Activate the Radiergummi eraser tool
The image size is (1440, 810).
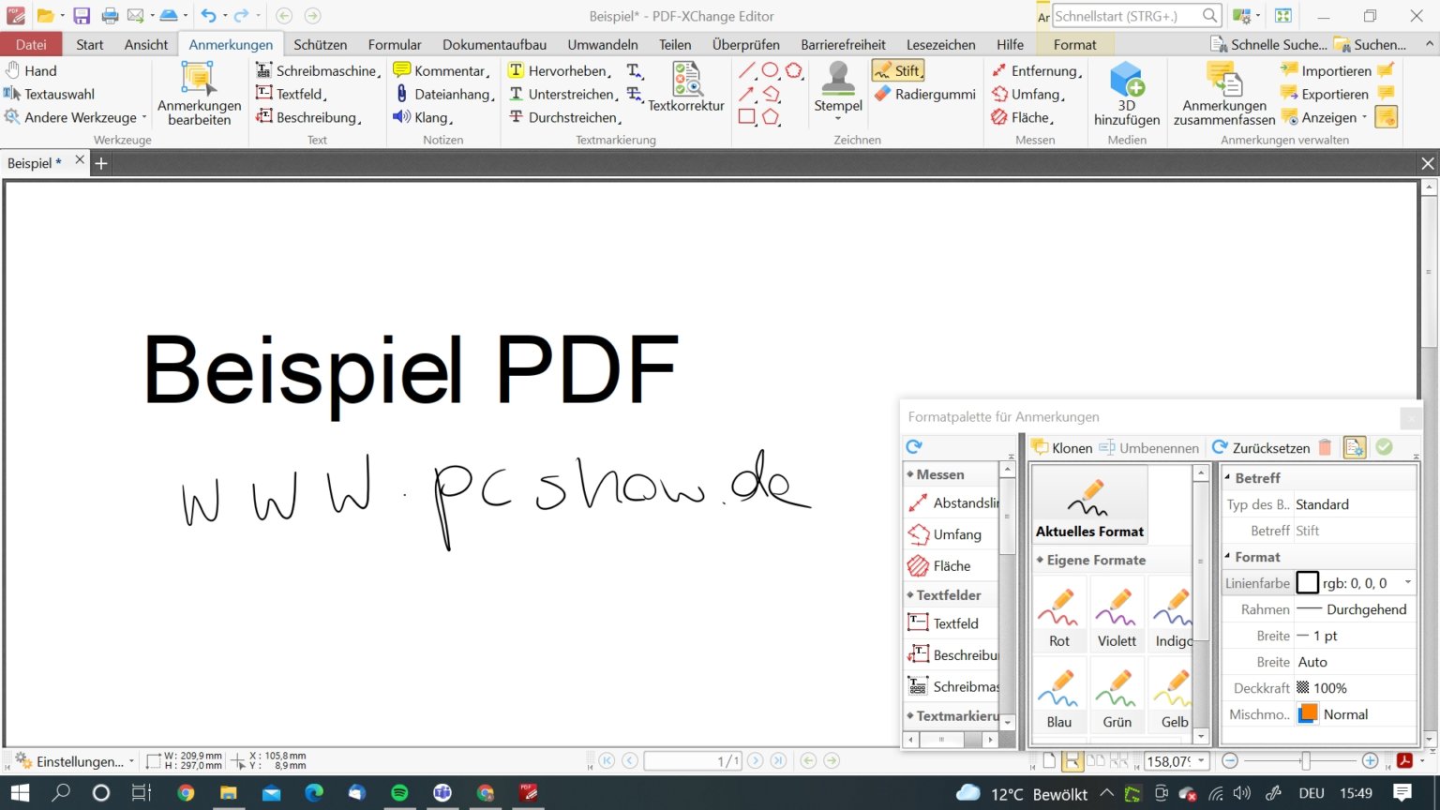(x=925, y=94)
